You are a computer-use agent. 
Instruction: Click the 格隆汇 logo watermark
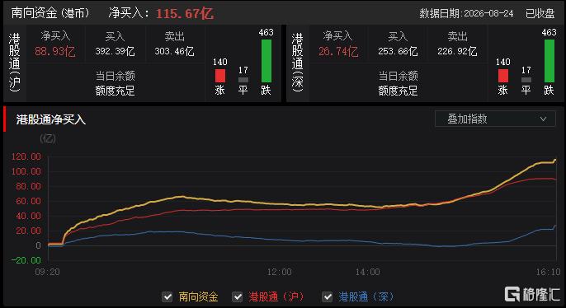[x=532, y=294]
